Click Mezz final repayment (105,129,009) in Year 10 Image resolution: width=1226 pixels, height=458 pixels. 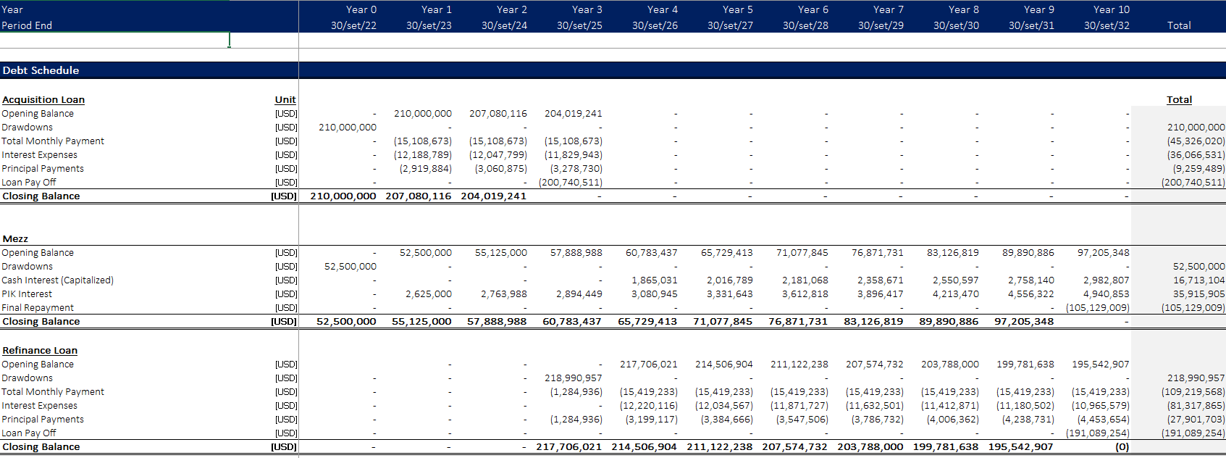pyautogui.click(x=1098, y=308)
